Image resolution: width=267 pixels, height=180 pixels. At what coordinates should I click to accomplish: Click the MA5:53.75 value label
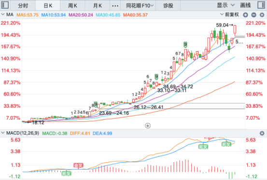point(28,15)
